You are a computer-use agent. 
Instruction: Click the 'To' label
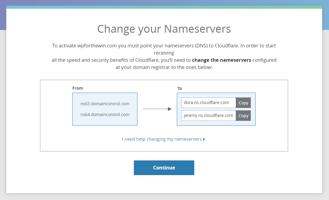(x=180, y=88)
